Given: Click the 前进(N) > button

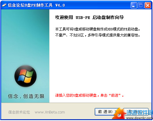Looking at the screenshot, I should click(106, 112).
